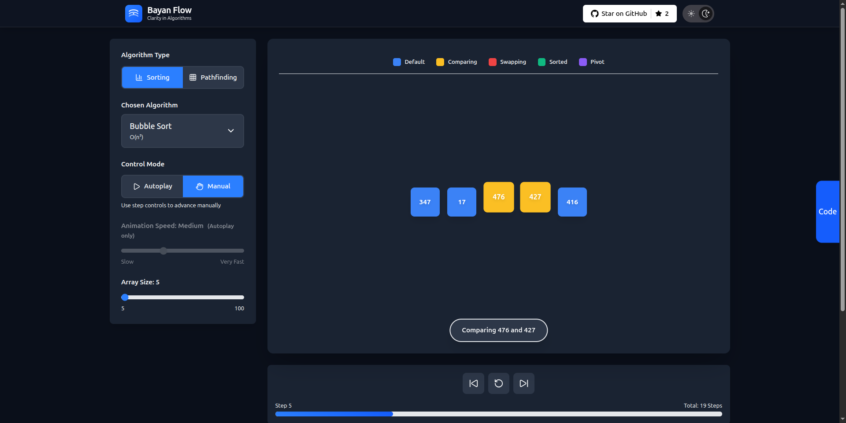Click the Bayan Flow title text
The image size is (846, 423).
pos(169,10)
